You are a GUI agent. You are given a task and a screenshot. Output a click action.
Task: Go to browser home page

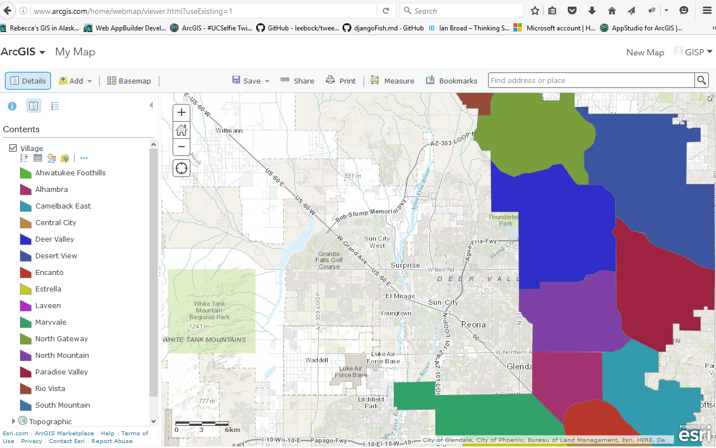coord(612,11)
